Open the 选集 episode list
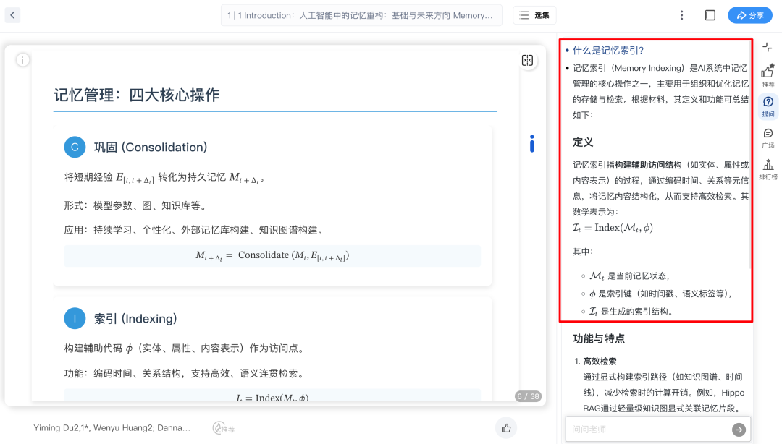Image resolution: width=782 pixels, height=444 pixels. tap(535, 15)
